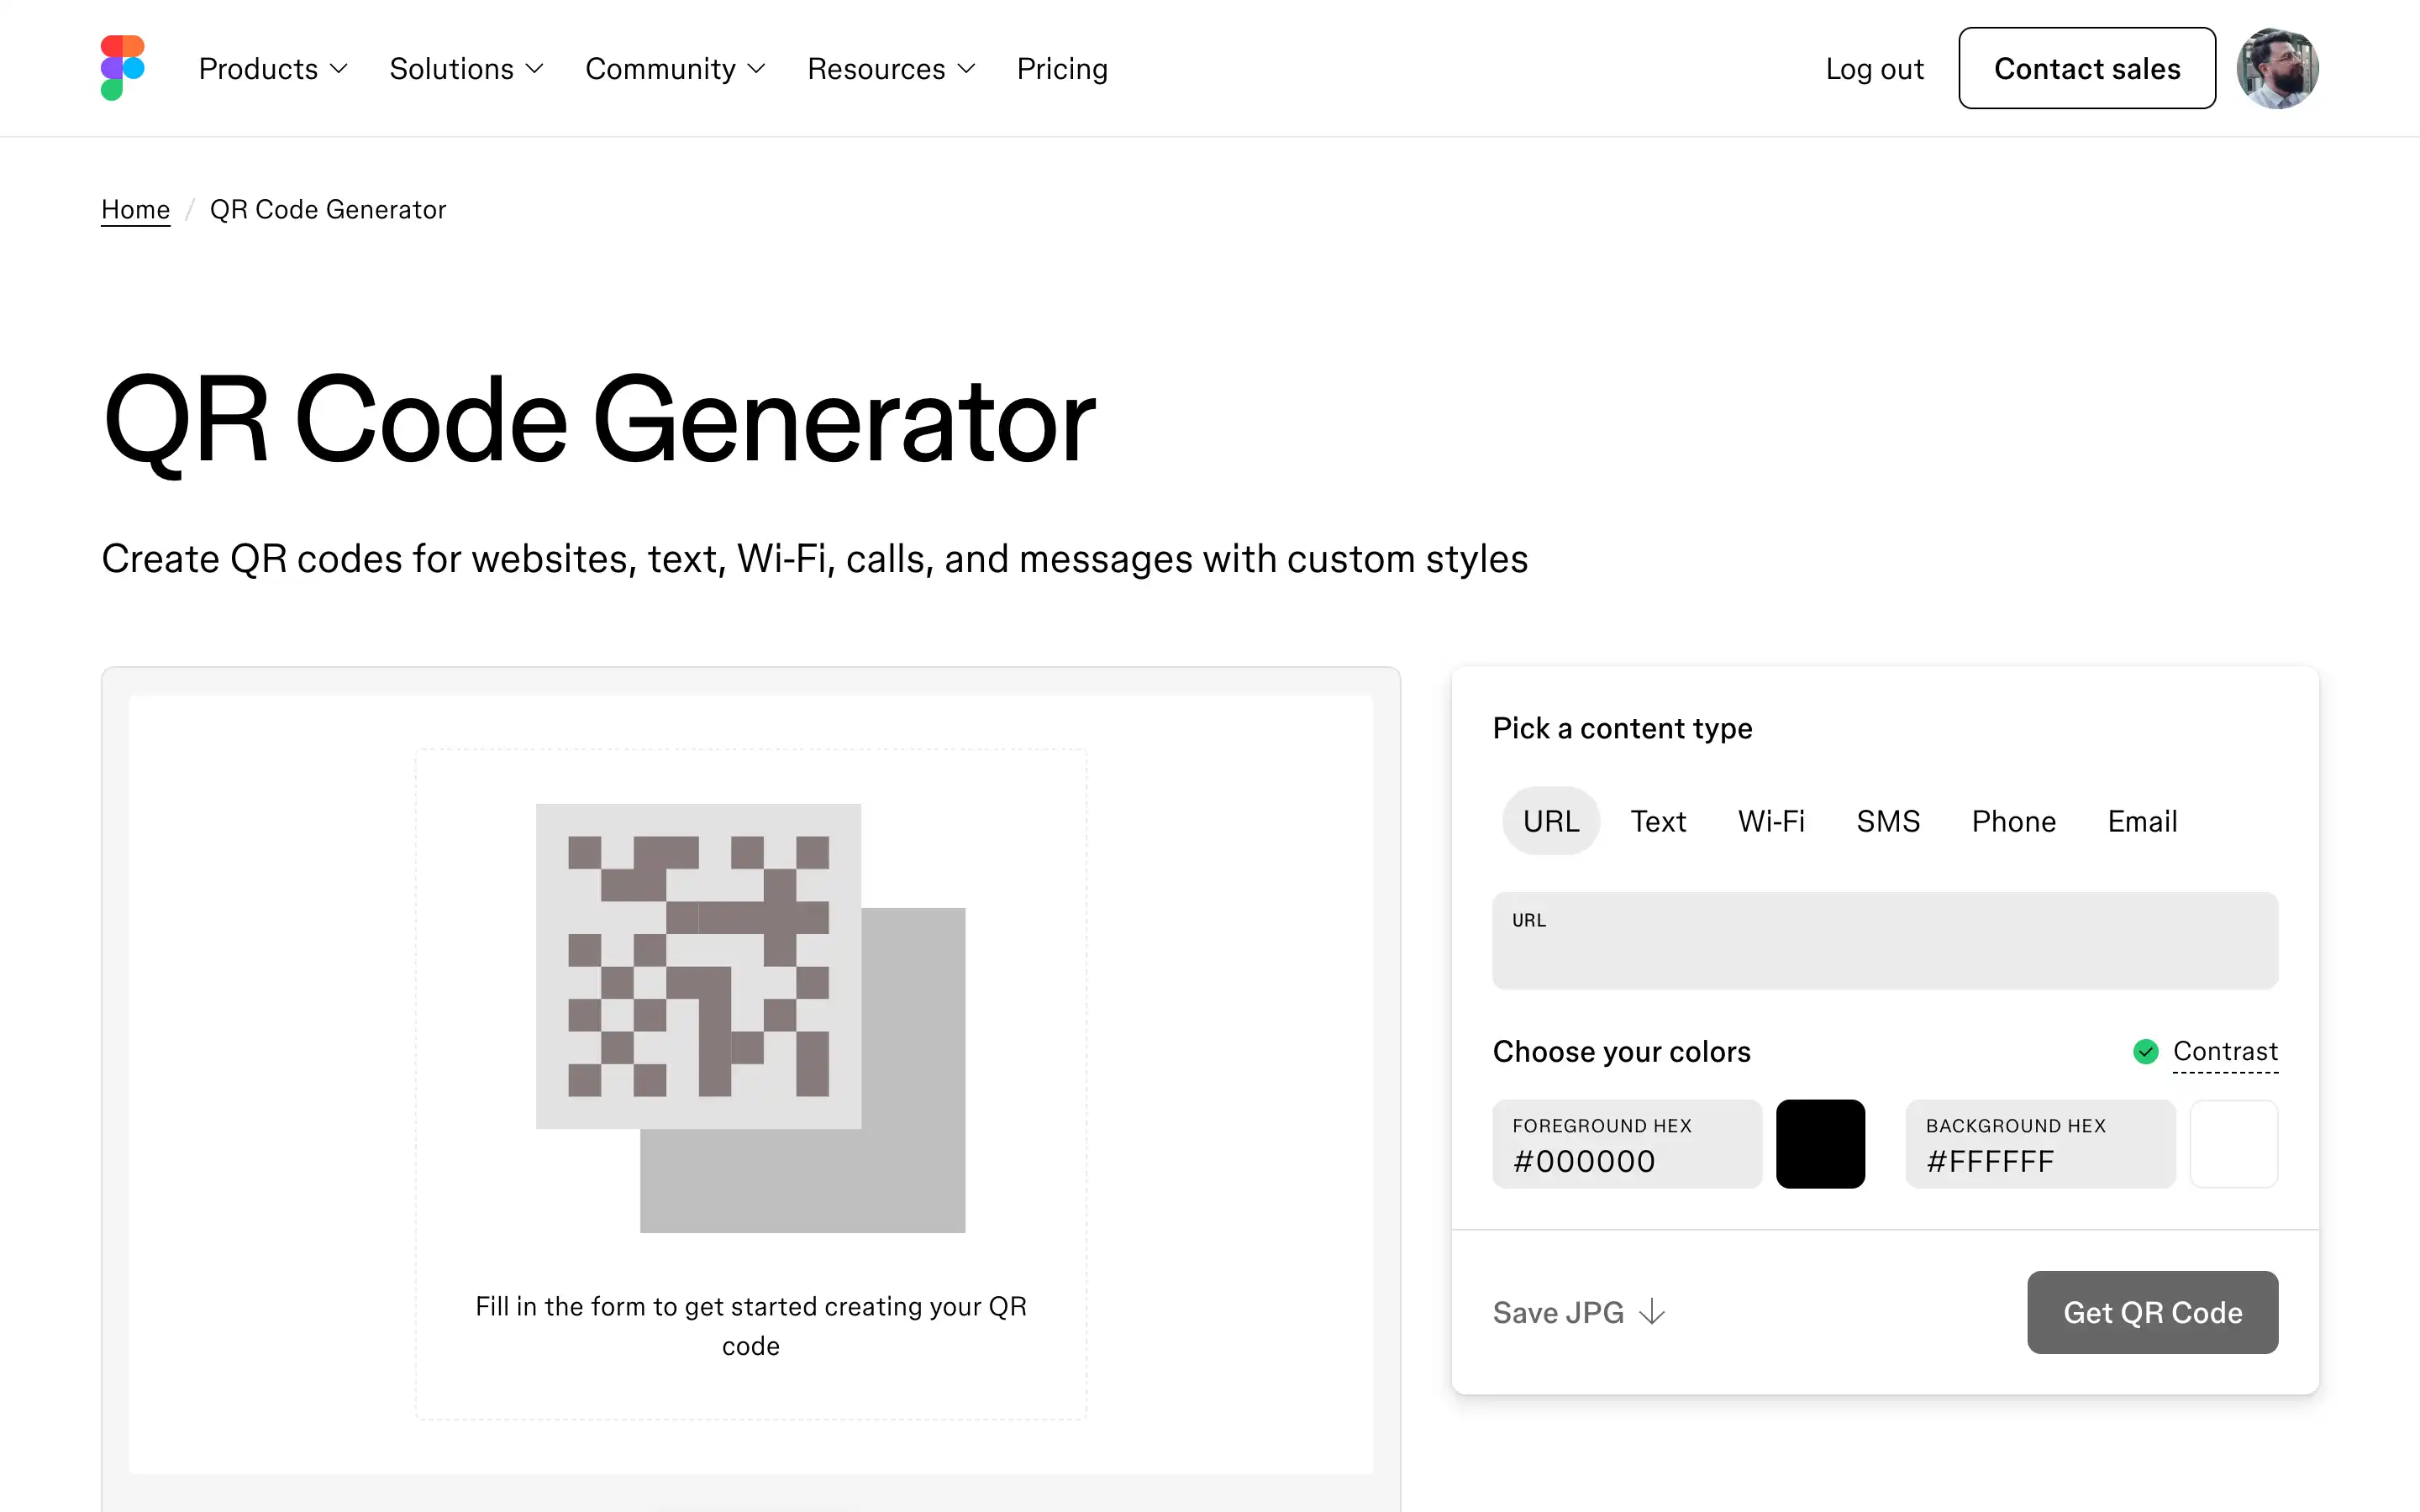Click the QR Code Generator breadcrumb text
The image size is (2420, 1512).
[328, 209]
